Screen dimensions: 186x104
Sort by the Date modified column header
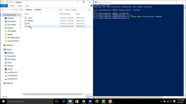click(x=65, y=14)
